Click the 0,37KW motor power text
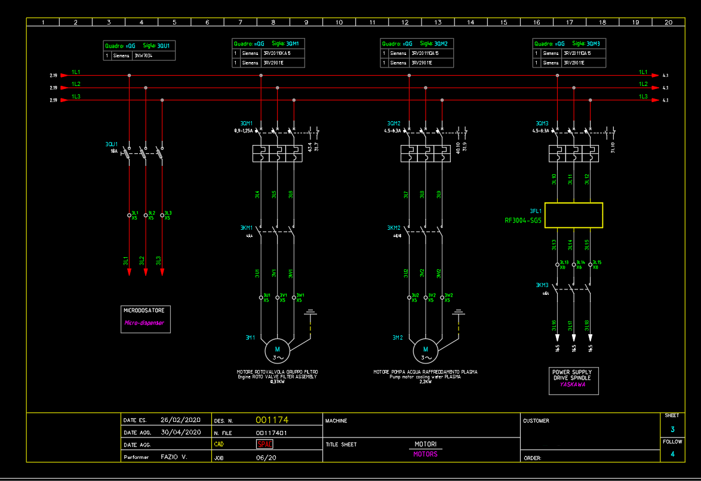701x481 pixels. [x=277, y=382]
